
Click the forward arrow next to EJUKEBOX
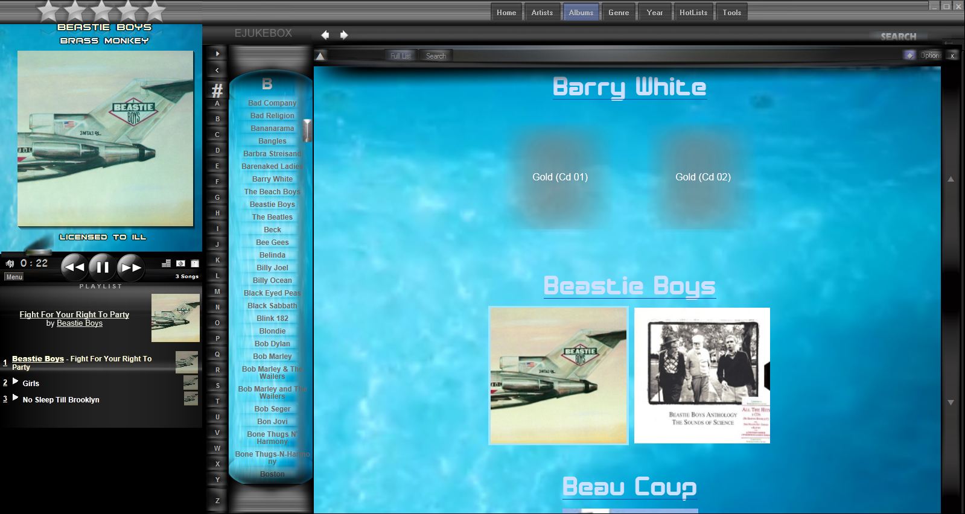344,35
